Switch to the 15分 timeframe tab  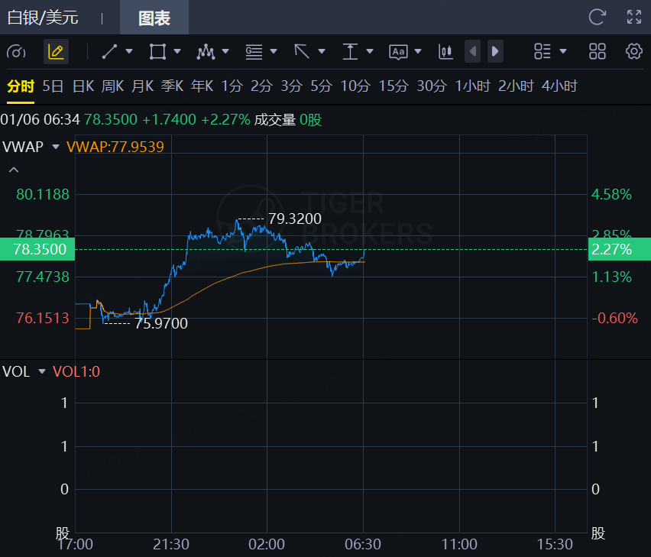[x=394, y=86]
